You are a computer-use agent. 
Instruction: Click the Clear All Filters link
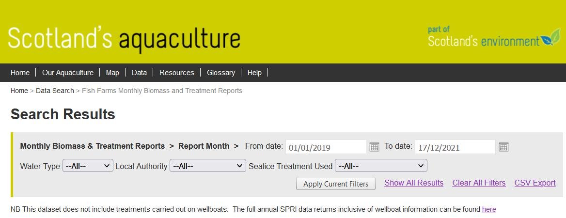(479, 183)
